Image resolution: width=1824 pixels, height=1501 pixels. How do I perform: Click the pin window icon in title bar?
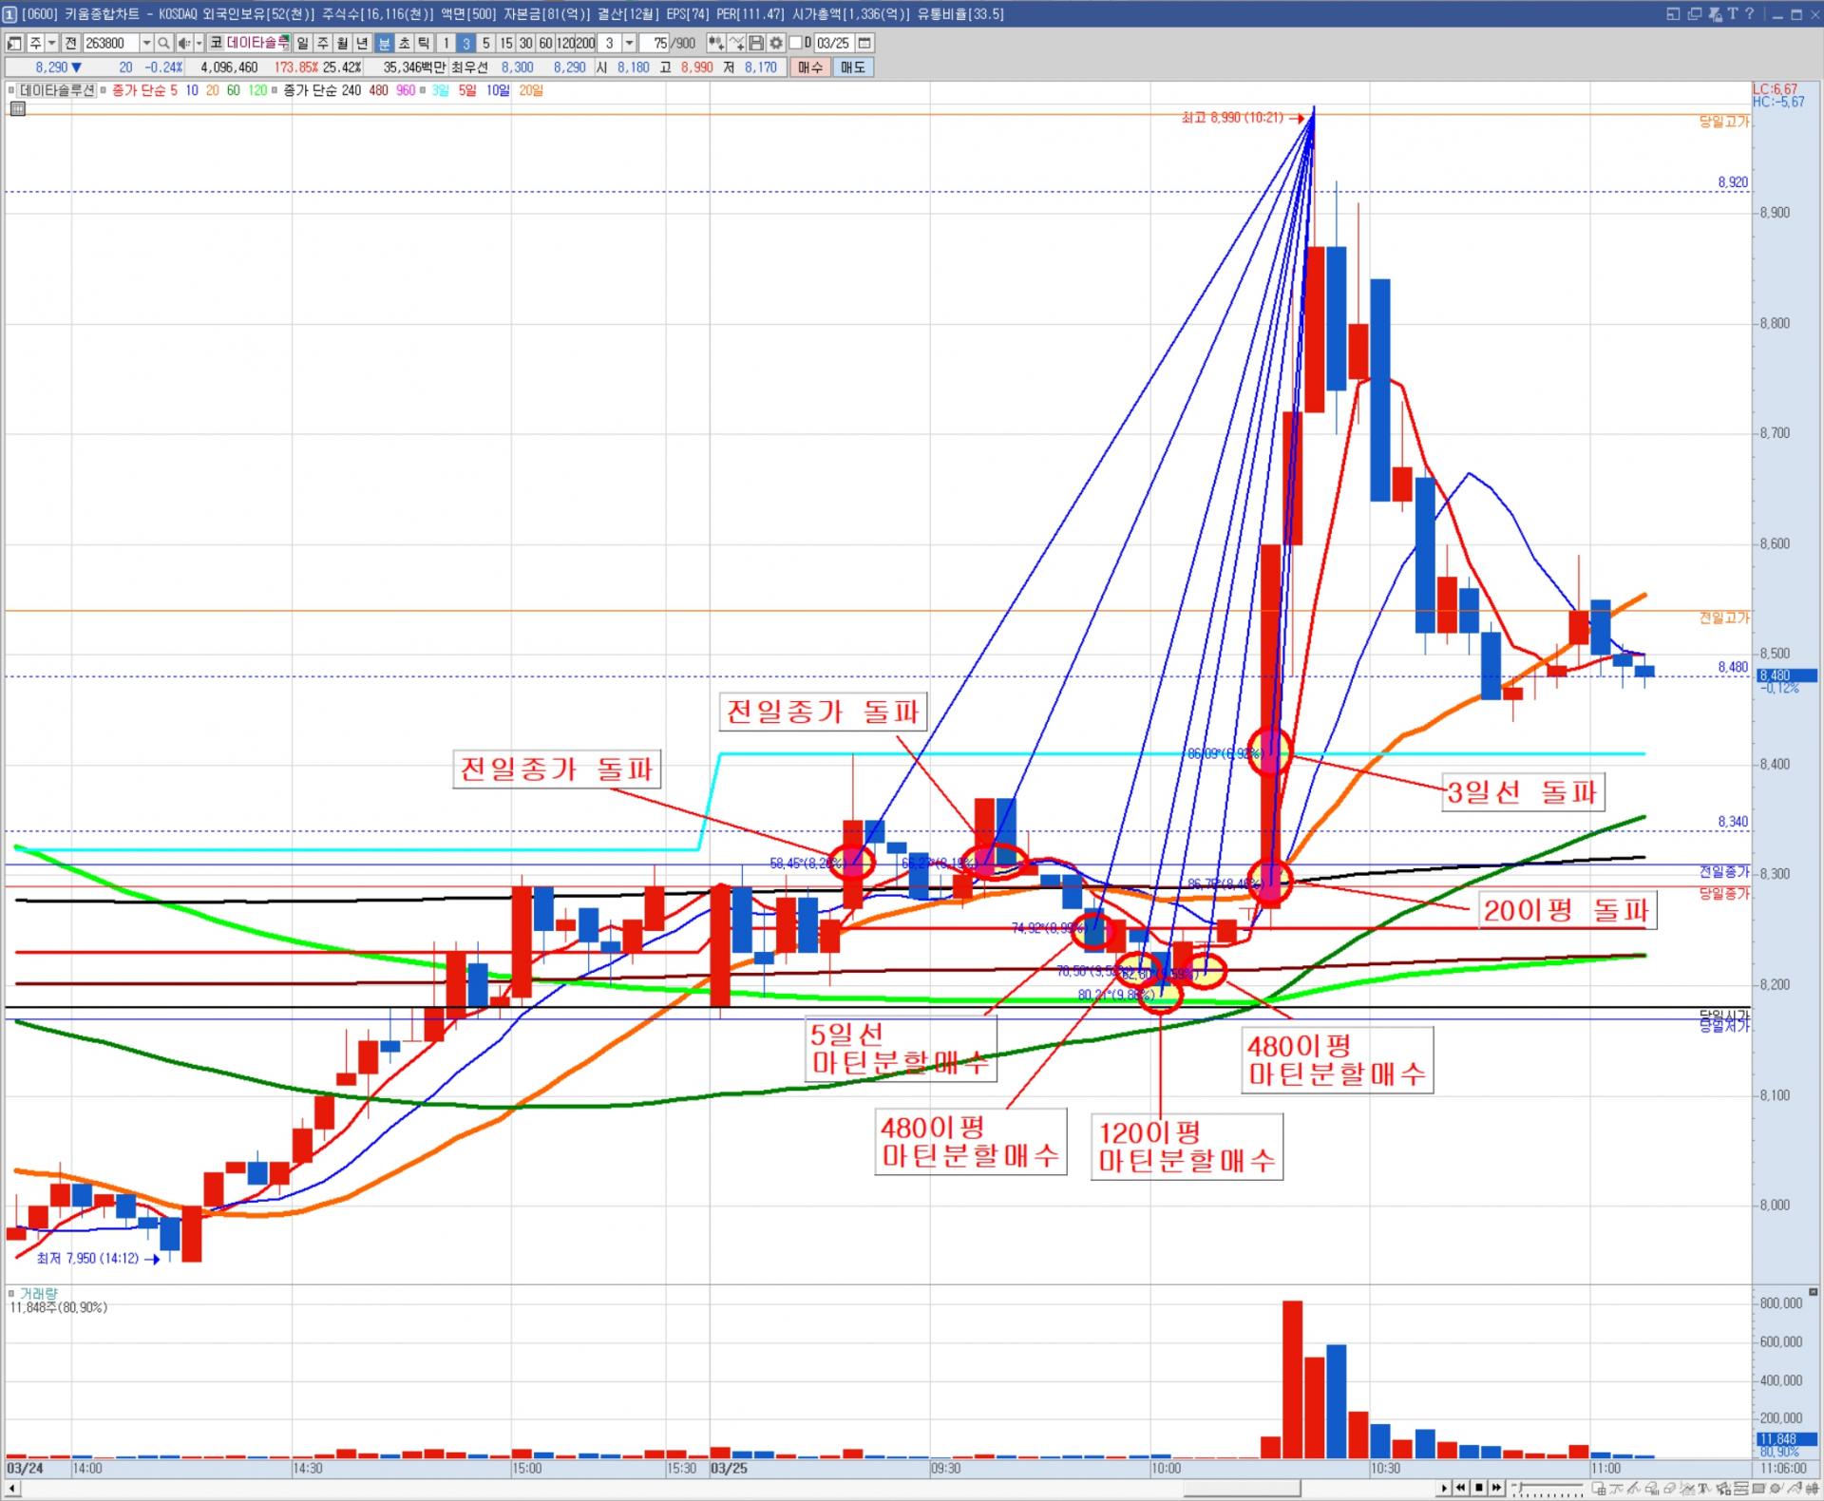coord(1716,13)
